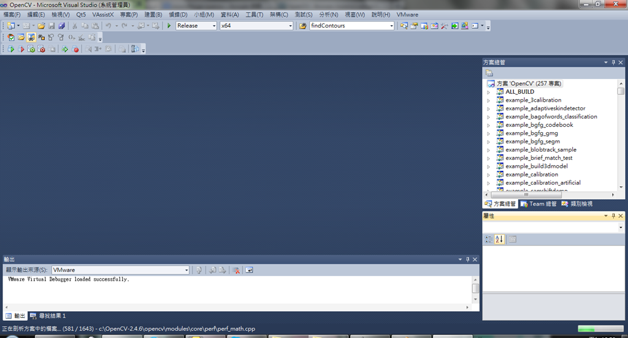
Task: Open the Object Browser toolbar icon
Action: coord(435,26)
